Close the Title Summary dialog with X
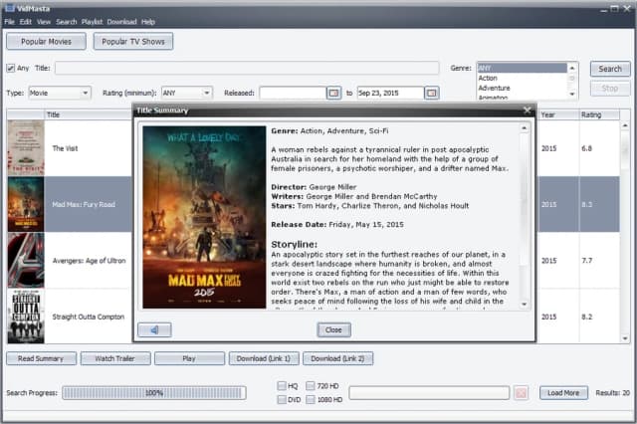Image resolution: width=637 pixels, height=424 pixels. click(x=527, y=110)
